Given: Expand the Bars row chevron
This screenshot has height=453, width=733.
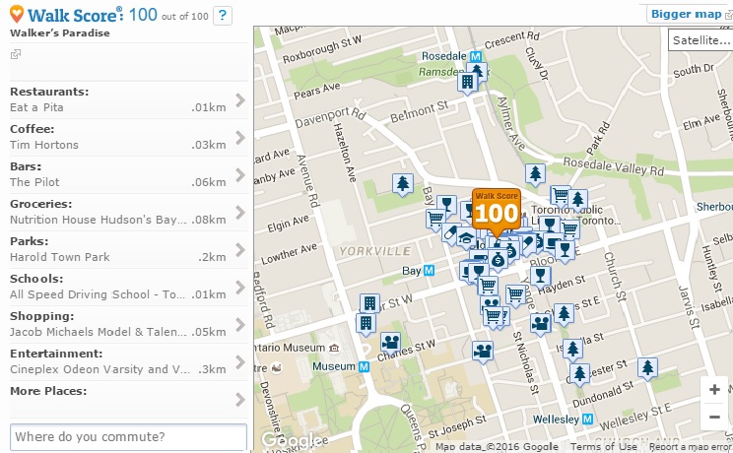Looking at the screenshot, I should [x=240, y=174].
